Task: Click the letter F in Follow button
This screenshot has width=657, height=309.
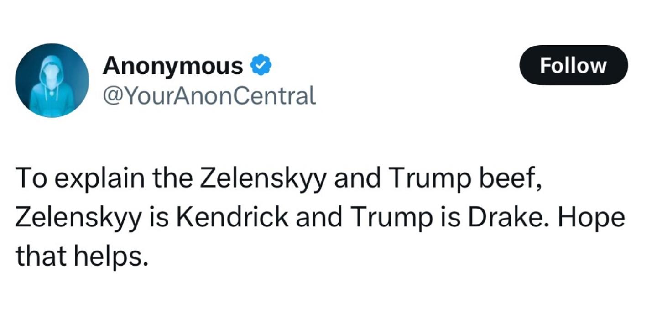Action: click(545, 65)
